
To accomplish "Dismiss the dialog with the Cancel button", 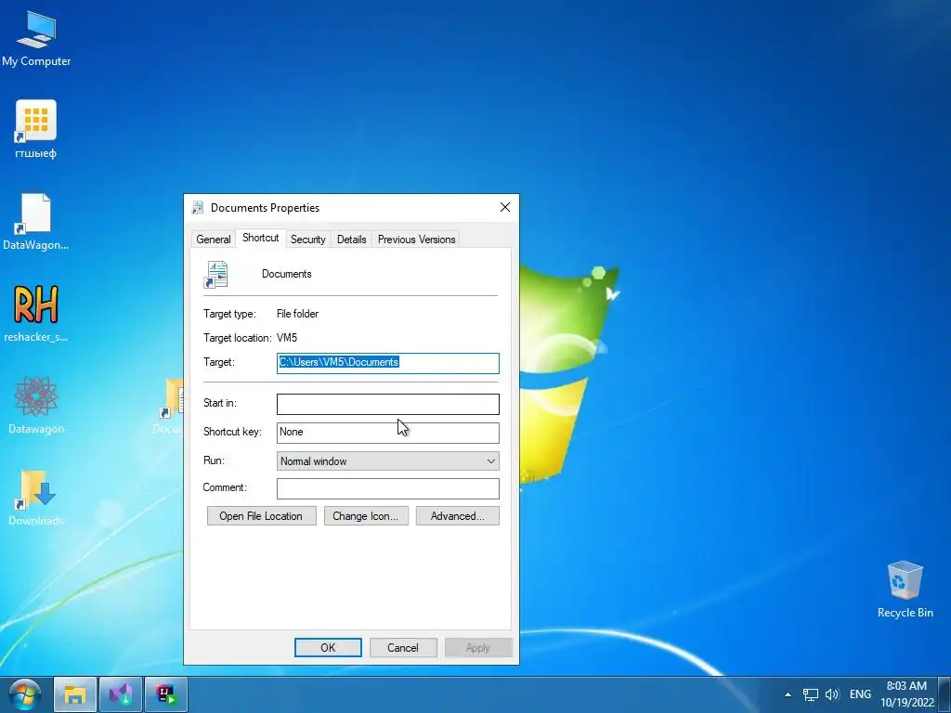I will (x=403, y=647).
